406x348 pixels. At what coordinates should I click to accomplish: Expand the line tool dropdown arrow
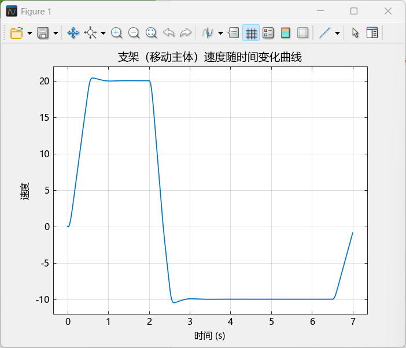(337, 33)
